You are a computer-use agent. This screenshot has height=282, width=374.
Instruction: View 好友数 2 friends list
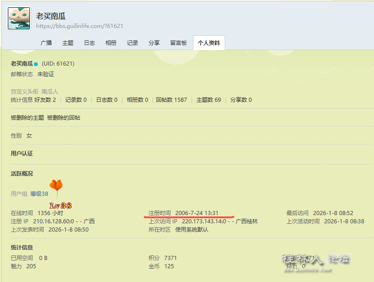(x=45, y=100)
